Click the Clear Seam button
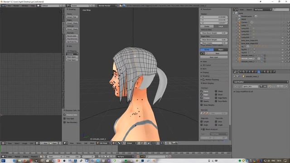290x163 pixels. click(72, 60)
